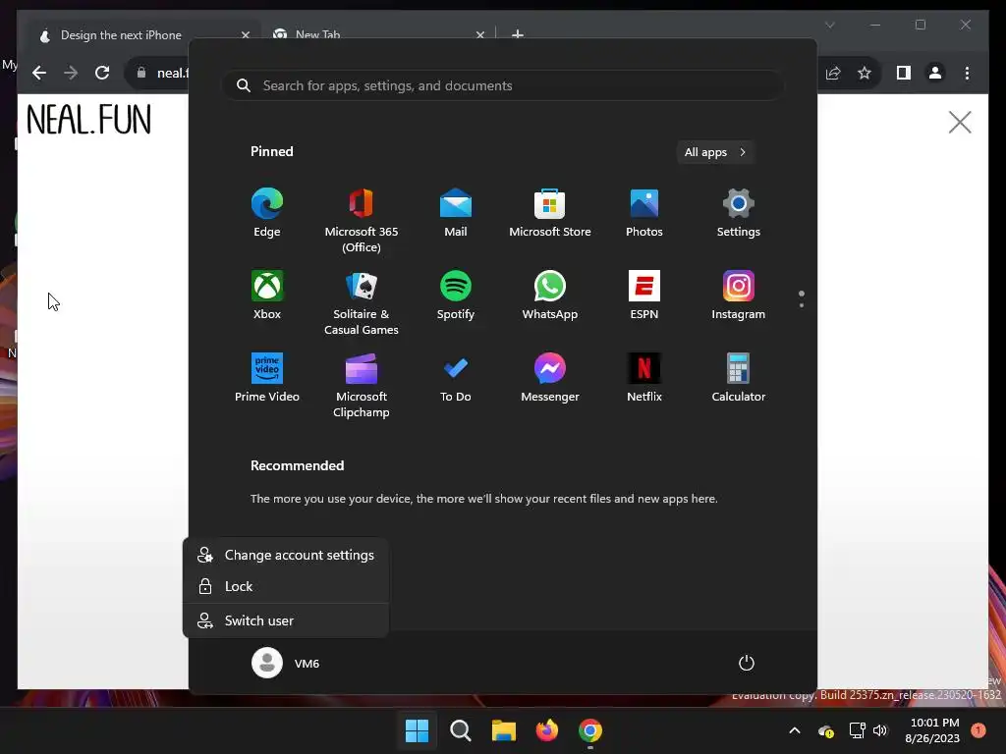Open the ESPN app
This screenshot has width=1006, height=754.
pyautogui.click(x=644, y=296)
